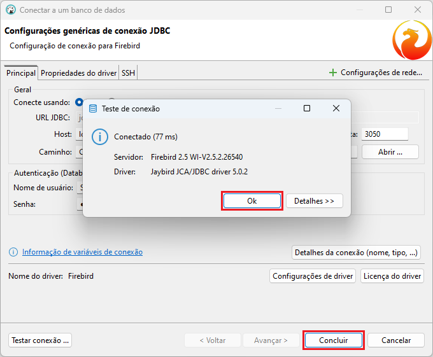Click the Abrir ... button
The height and width of the screenshot is (357, 433).
pyautogui.click(x=390, y=151)
